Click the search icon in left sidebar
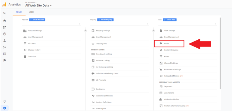The image size is (232, 111). click(x=4, y=13)
